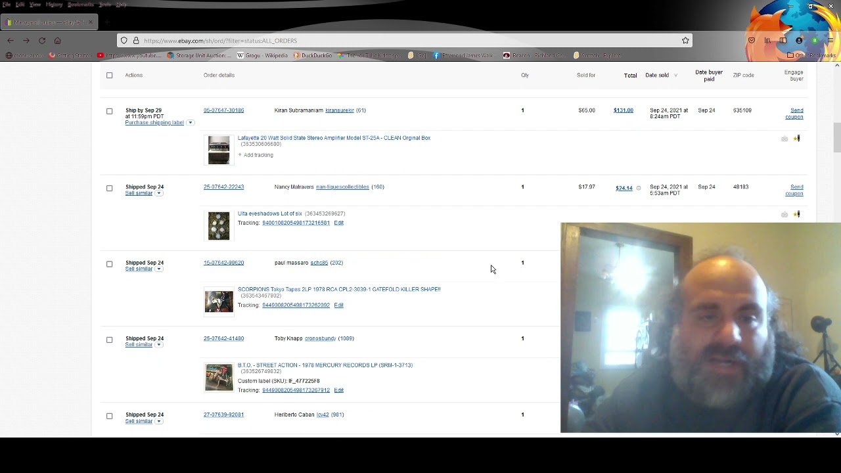Viewport: 841px width, 473px height.
Task: Click the Scorpions album thumbnail image
Action: click(219, 302)
